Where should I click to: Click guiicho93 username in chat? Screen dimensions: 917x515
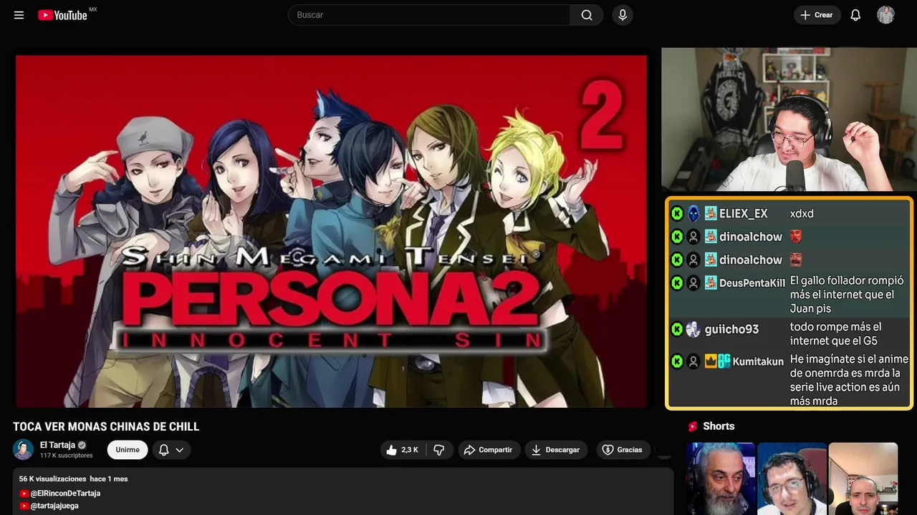pos(731,329)
